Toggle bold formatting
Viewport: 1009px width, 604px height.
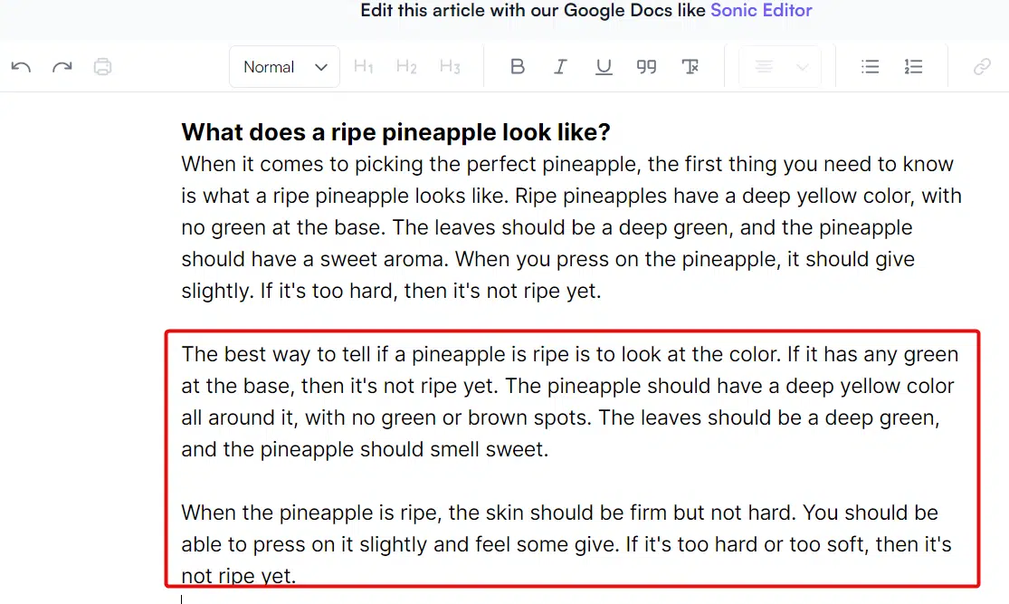518,67
